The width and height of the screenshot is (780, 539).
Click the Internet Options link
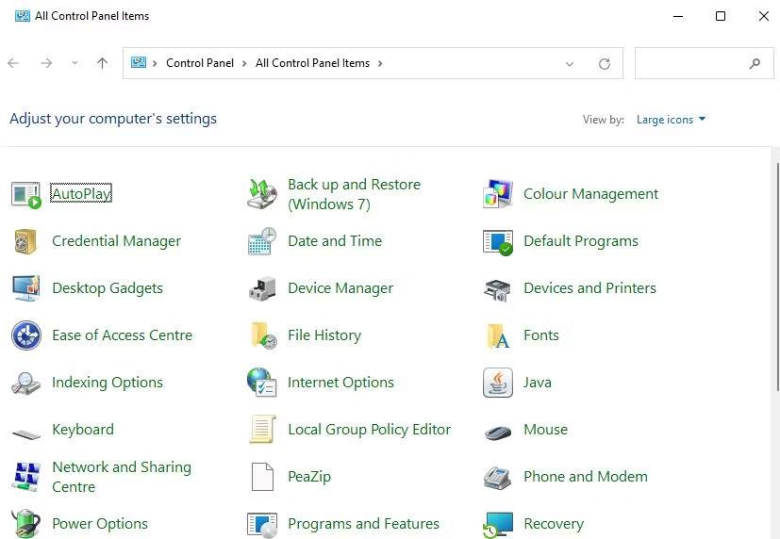[x=340, y=383]
